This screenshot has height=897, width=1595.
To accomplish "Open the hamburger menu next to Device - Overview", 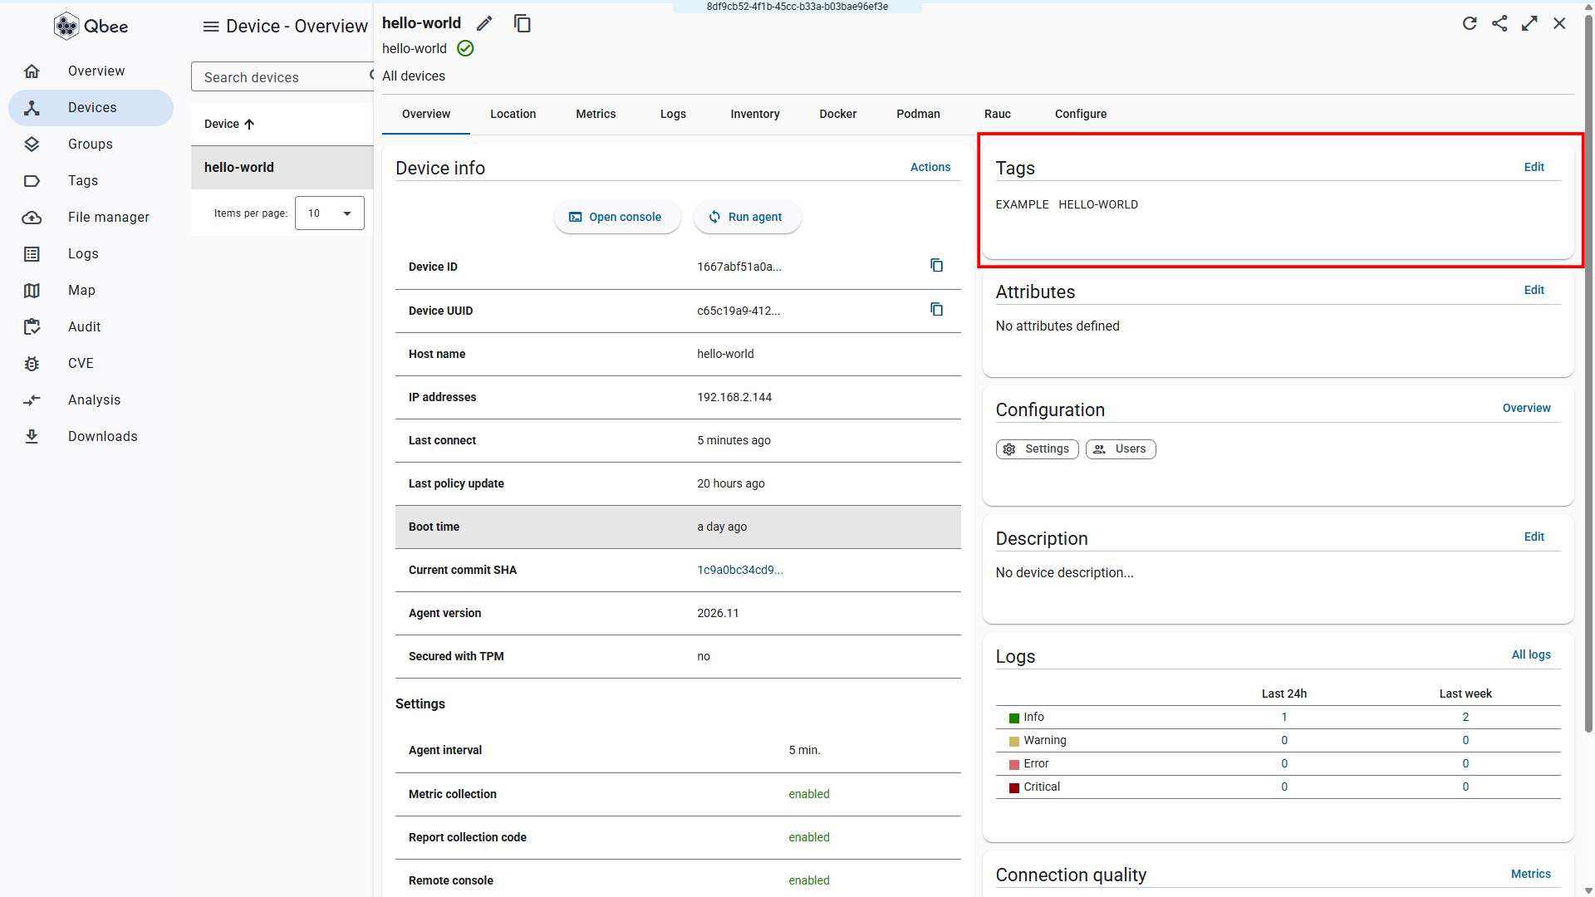I will click(x=211, y=27).
